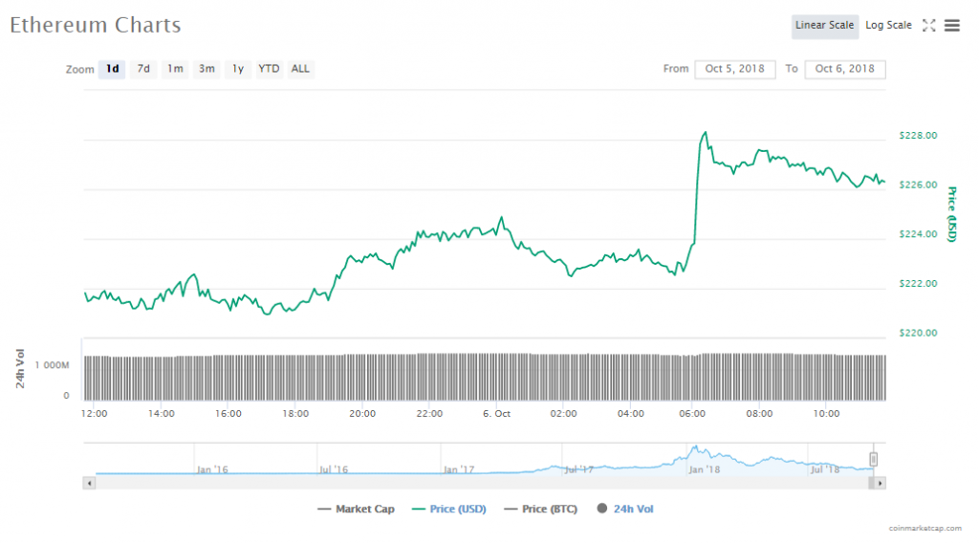The image size is (979, 544).
Task: Select the 1d zoom range
Action: [112, 69]
